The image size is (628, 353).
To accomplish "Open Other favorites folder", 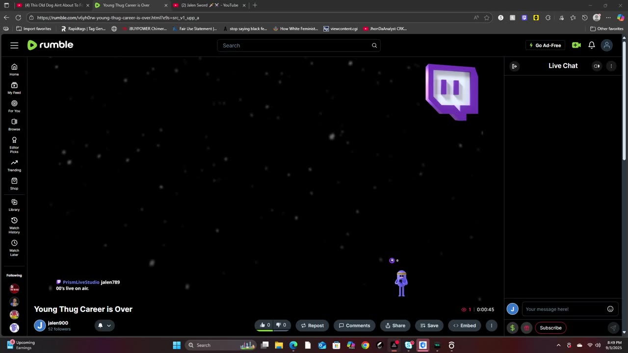I will (x=606, y=29).
